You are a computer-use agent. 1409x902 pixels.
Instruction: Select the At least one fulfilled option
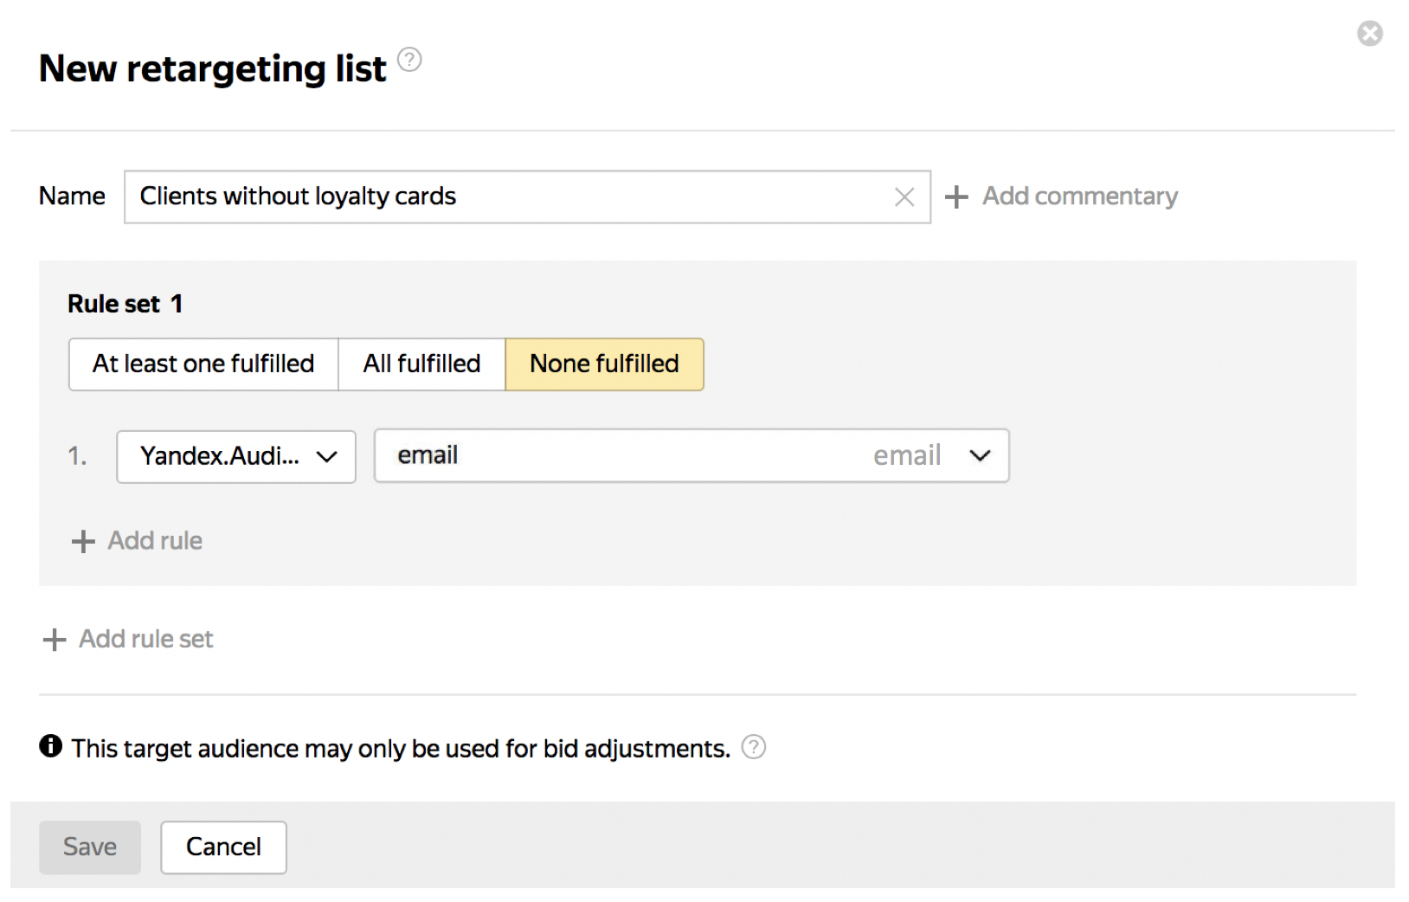click(x=203, y=364)
